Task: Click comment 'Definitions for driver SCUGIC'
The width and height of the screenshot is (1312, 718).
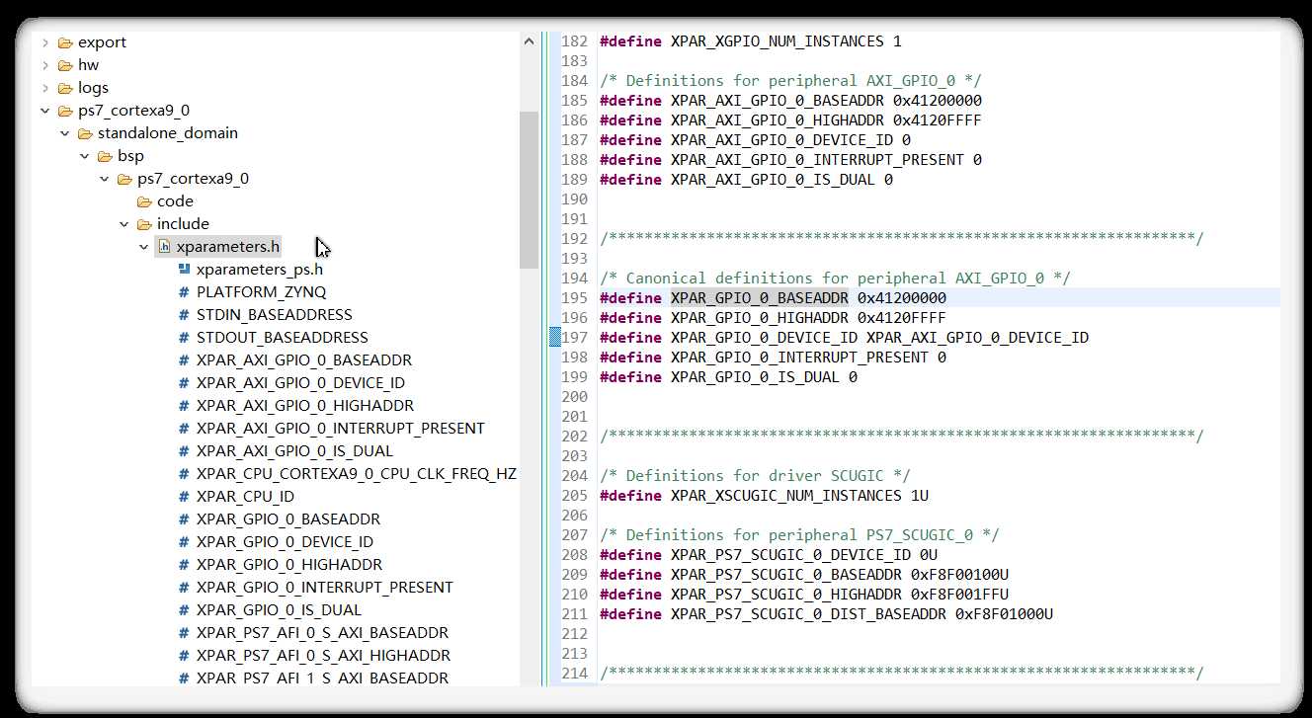Action: tap(755, 476)
